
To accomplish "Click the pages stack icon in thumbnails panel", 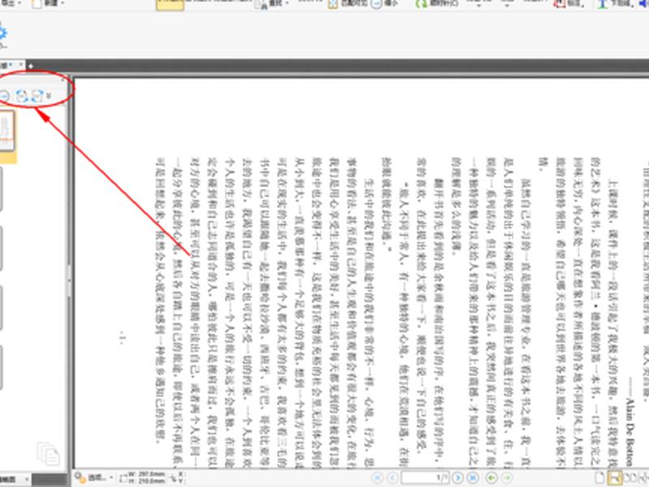I will pos(48,454).
